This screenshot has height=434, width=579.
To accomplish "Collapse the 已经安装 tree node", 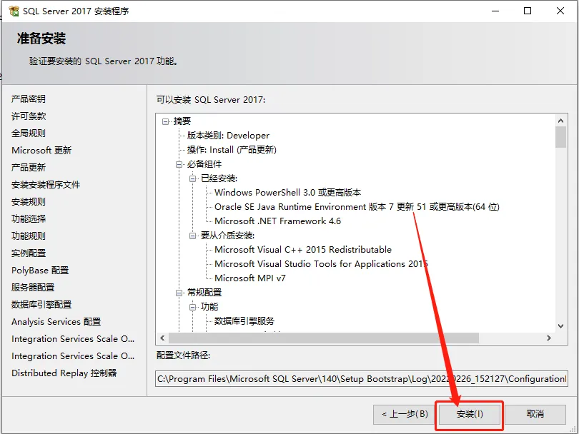I will pos(192,179).
